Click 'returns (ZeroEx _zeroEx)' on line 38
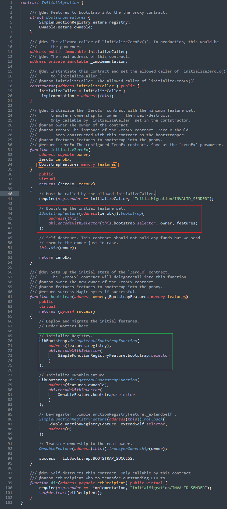 [x=67, y=184]
